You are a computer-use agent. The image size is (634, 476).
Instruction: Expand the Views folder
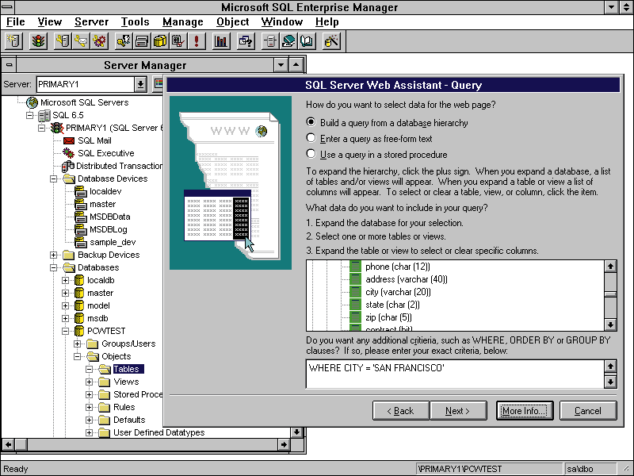coord(89,382)
